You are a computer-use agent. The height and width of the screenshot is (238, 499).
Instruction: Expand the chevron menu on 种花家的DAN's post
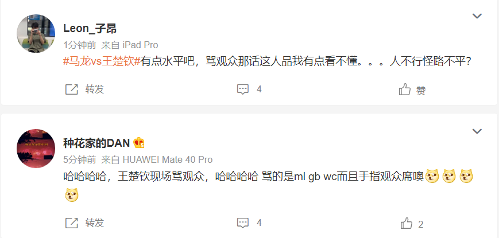(477, 131)
